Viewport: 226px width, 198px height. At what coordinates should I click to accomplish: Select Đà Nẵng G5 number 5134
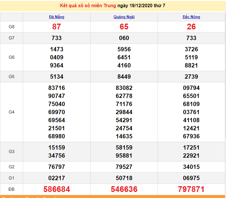(57, 77)
